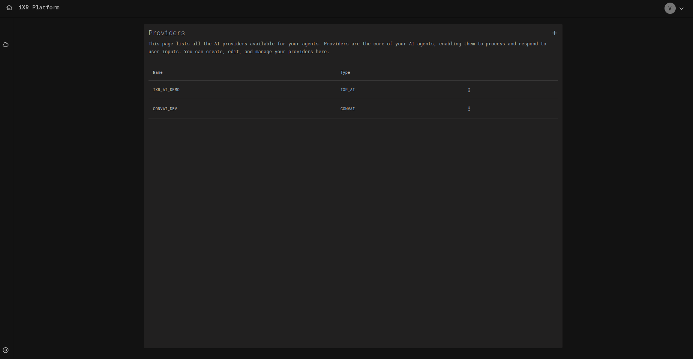The width and height of the screenshot is (693, 359).
Task: Sort by the Type column header
Action: click(345, 73)
